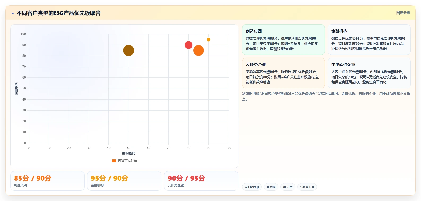Click the chart summary paragraph text
Screen dimensions: 421x201
[326, 96]
